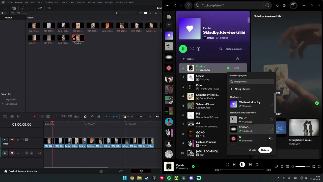Open the Mark menu
Image resolution: width=323 pixels, height=182 pixels.
coord(64,2)
